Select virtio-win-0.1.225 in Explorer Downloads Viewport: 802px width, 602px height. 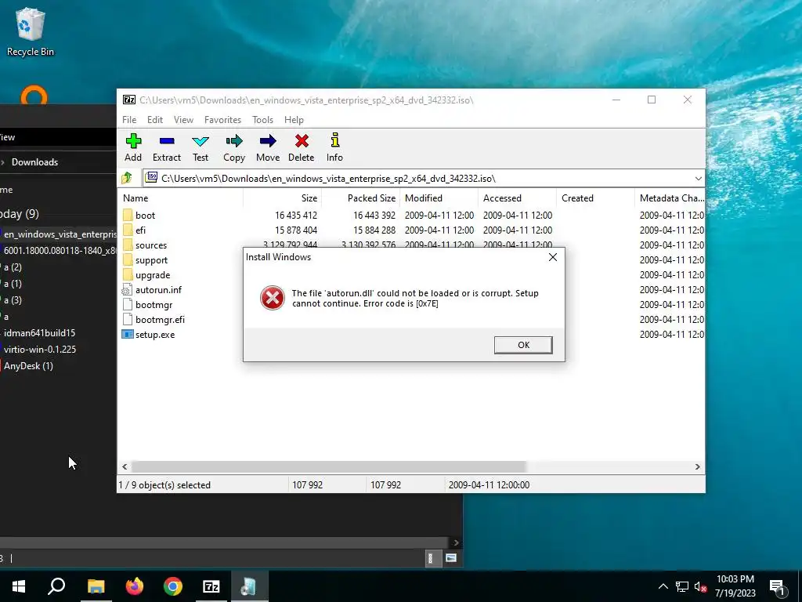[40, 350]
